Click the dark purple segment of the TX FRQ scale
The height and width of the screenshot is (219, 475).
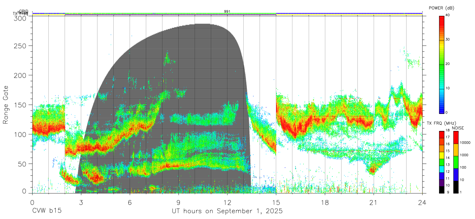pyautogui.click(x=441, y=183)
